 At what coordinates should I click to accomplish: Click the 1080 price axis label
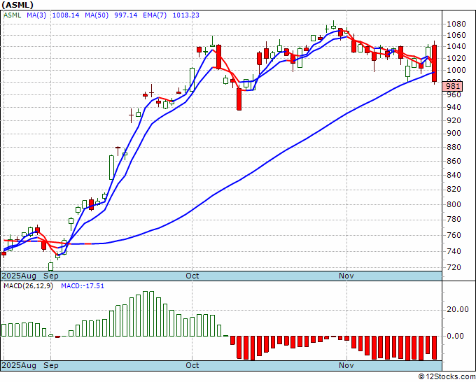click(x=456, y=24)
